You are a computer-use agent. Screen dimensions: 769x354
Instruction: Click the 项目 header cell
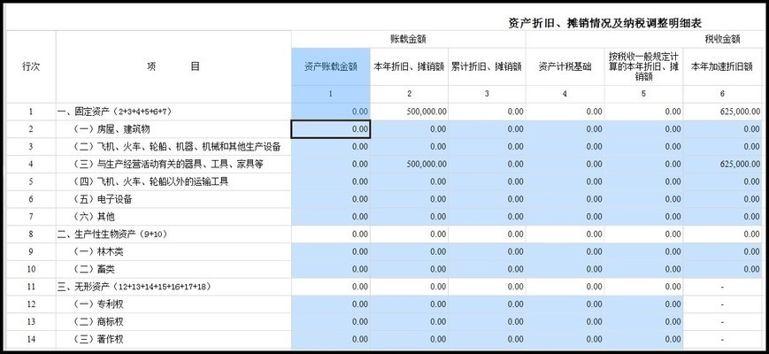click(x=173, y=66)
